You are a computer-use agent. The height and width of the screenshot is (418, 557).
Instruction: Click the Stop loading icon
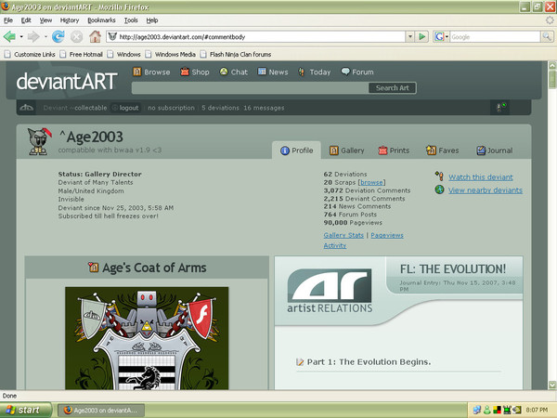point(76,36)
